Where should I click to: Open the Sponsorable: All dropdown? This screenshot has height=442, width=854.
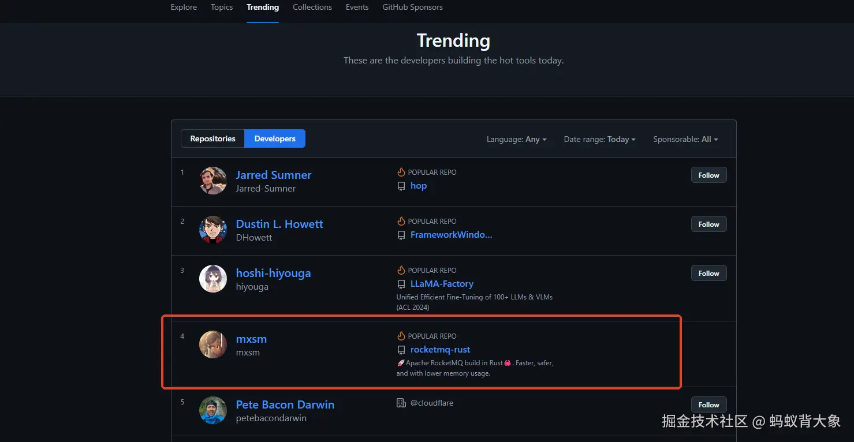(x=685, y=139)
